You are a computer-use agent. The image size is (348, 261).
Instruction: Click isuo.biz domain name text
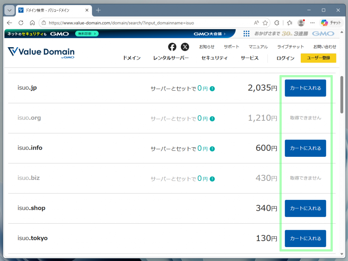coord(29,178)
